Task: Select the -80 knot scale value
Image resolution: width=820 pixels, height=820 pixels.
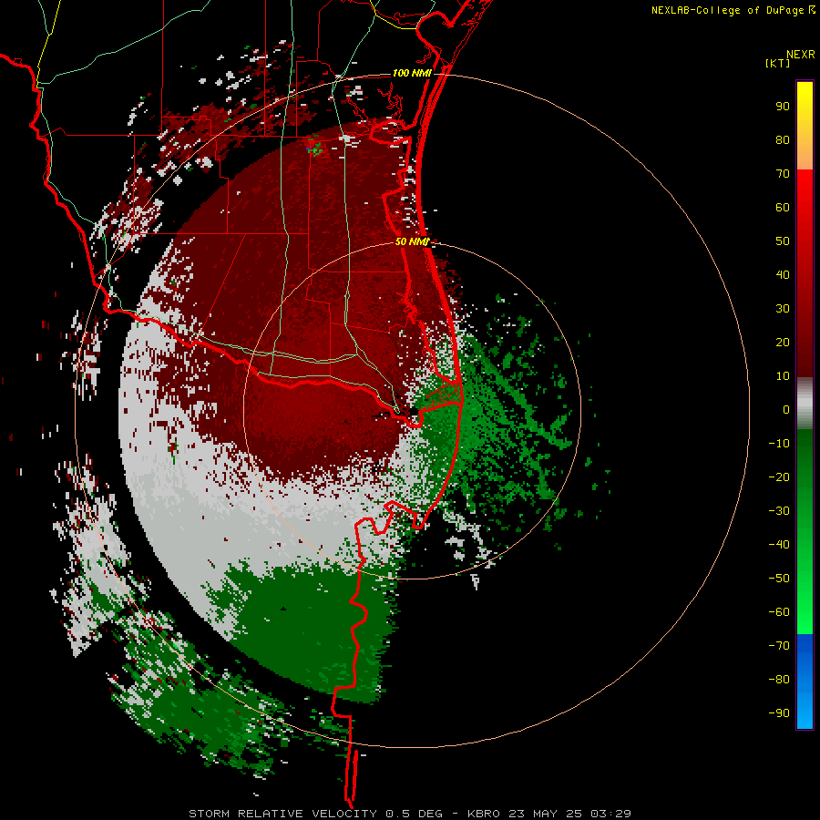Action: (x=779, y=680)
